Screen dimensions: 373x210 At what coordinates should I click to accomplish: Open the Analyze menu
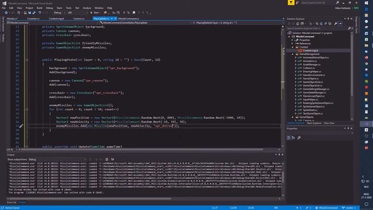(87, 8)
